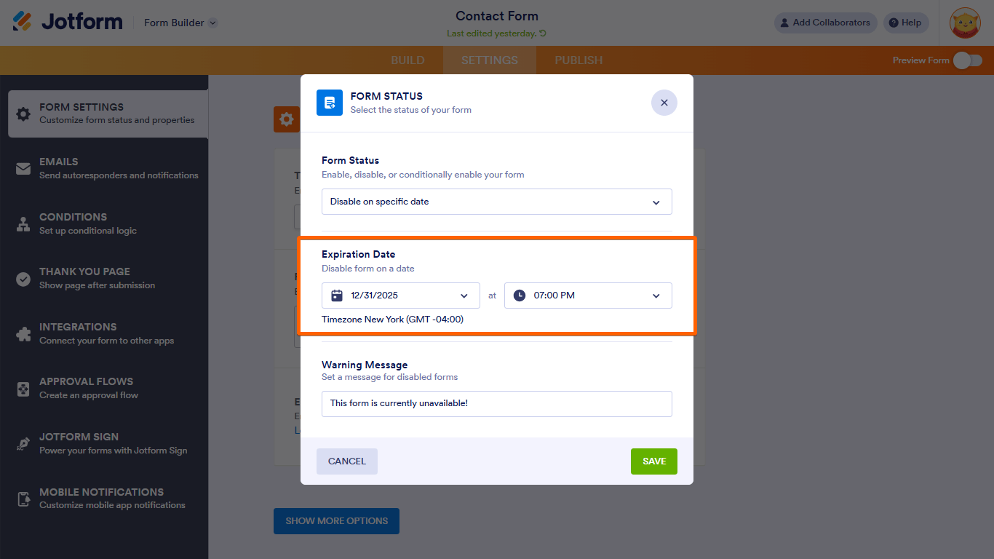Click the Warning Message text field
The image size is (994, 559).
(x=496, y=403)
